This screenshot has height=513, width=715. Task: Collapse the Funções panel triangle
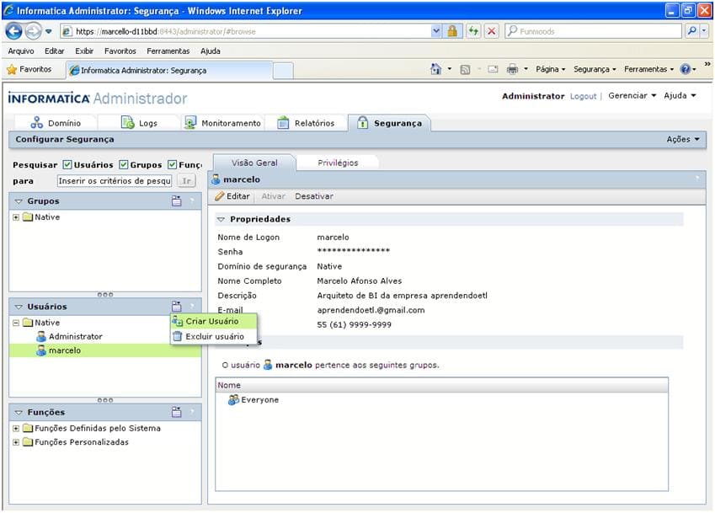pos(19,412)
